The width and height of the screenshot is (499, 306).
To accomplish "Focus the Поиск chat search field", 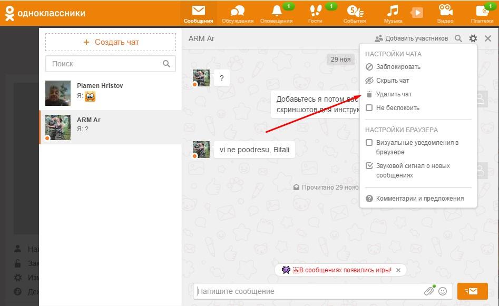I will [x=111, y=64].
